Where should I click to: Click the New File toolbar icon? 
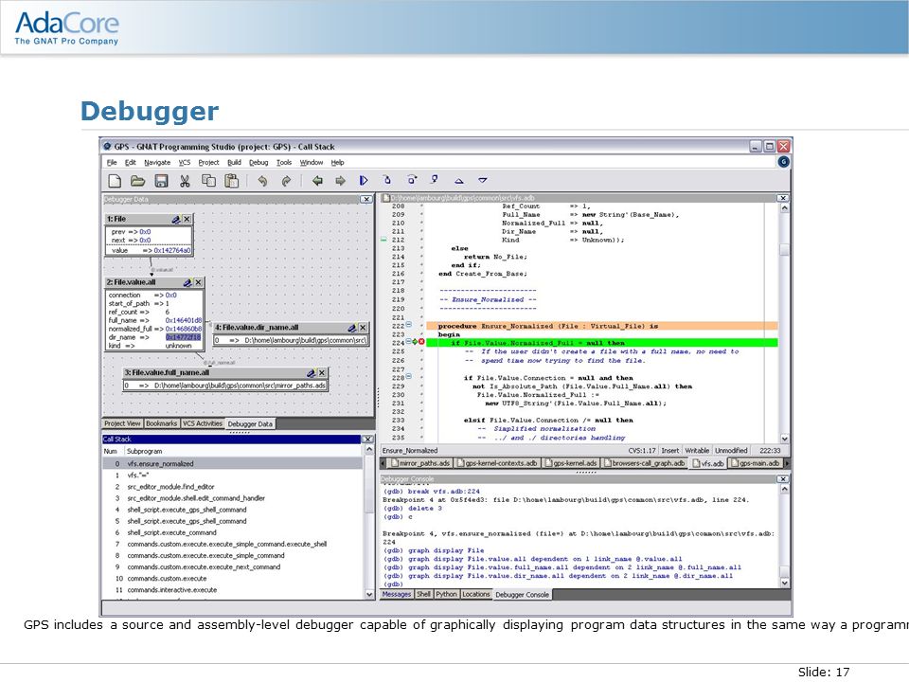point(115,181)
